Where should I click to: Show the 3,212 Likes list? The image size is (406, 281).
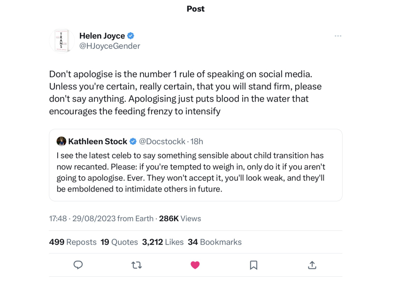(x=163, y=242)
